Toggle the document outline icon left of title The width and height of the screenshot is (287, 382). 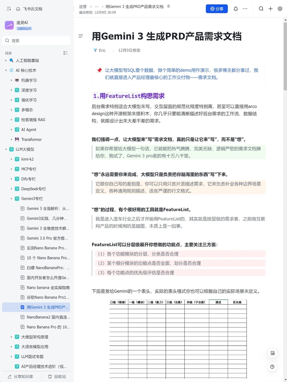click(81, 36)
